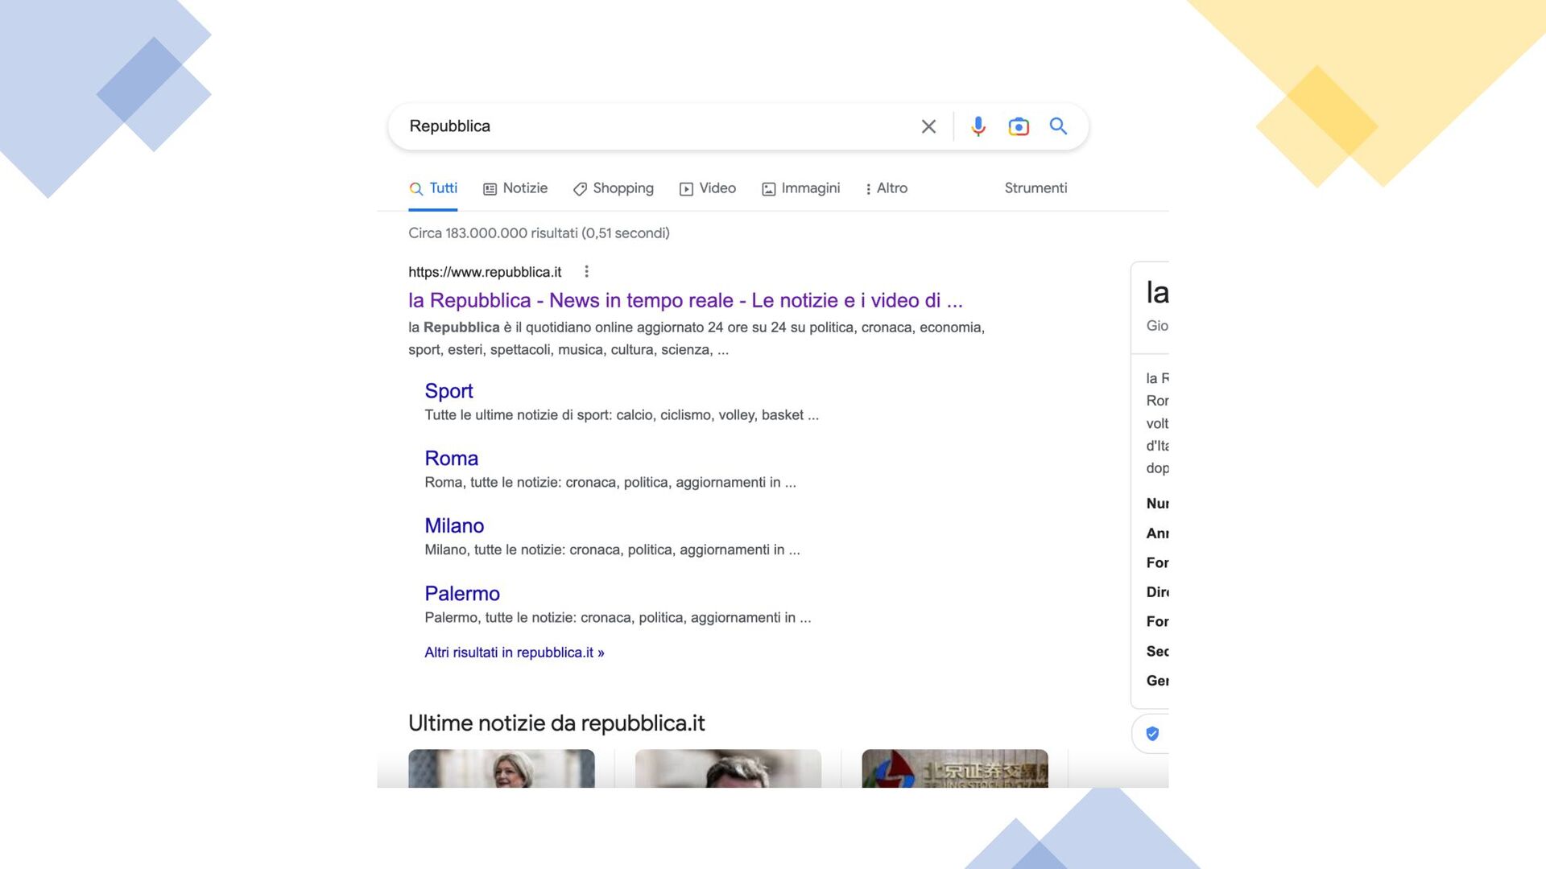Show Immagini results tab

coord(801,188)
